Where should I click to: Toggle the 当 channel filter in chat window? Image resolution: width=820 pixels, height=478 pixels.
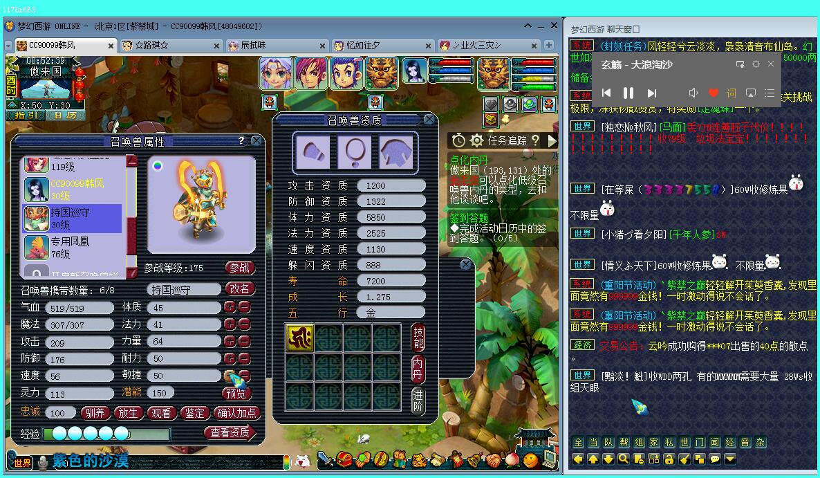(593, 443)
